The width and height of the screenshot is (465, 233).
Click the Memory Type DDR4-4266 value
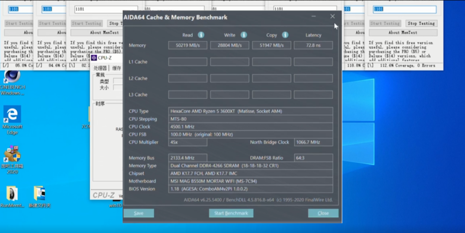(251, 166)
